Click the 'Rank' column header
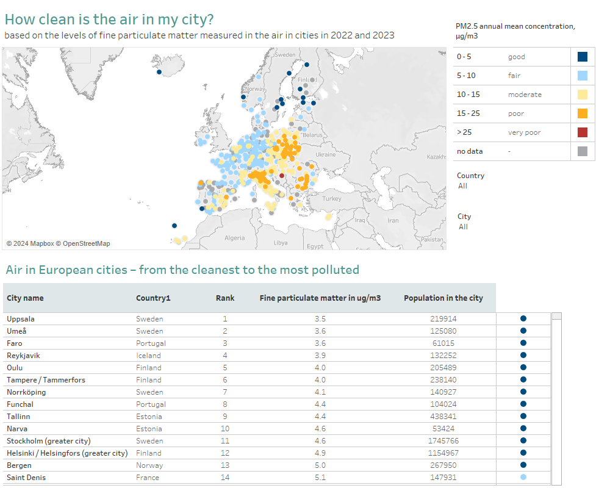610x488 pixels. 225,298
